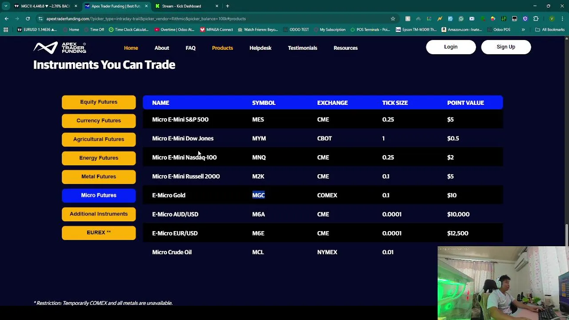Open the Chrome apps grid in bookmarks bar
569x320 pixels.
tap(6, 30)
